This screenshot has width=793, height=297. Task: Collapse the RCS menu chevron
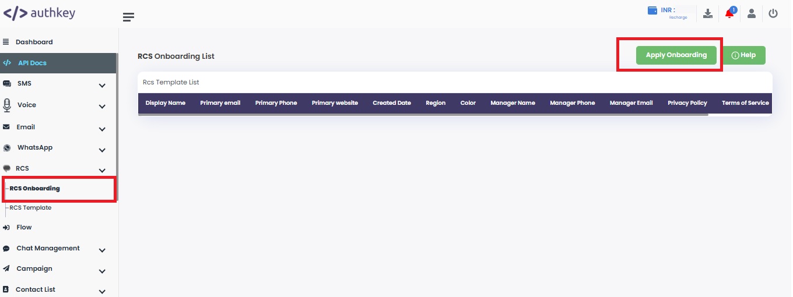point(102,171)
